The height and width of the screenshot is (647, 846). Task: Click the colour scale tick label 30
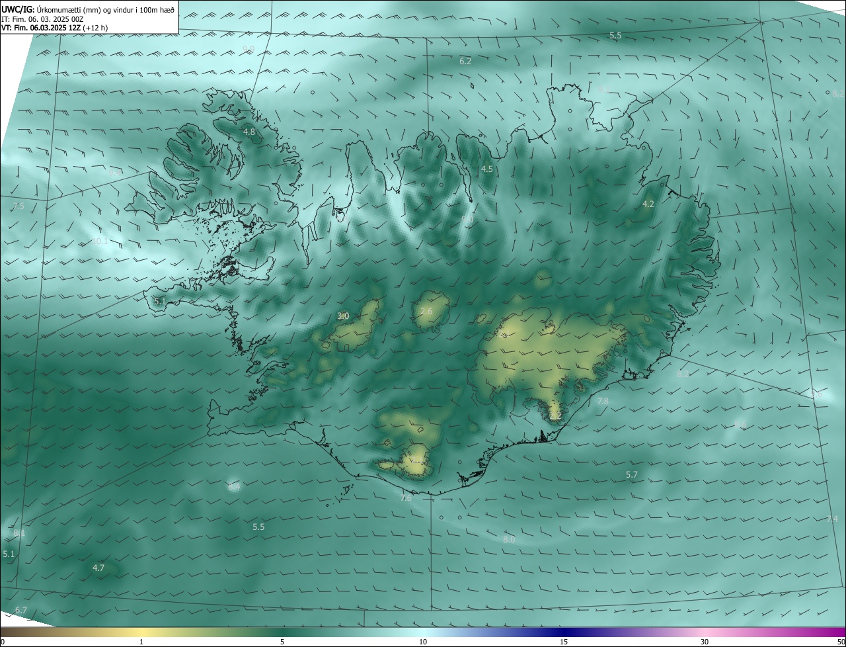click(x=705, y=642)
